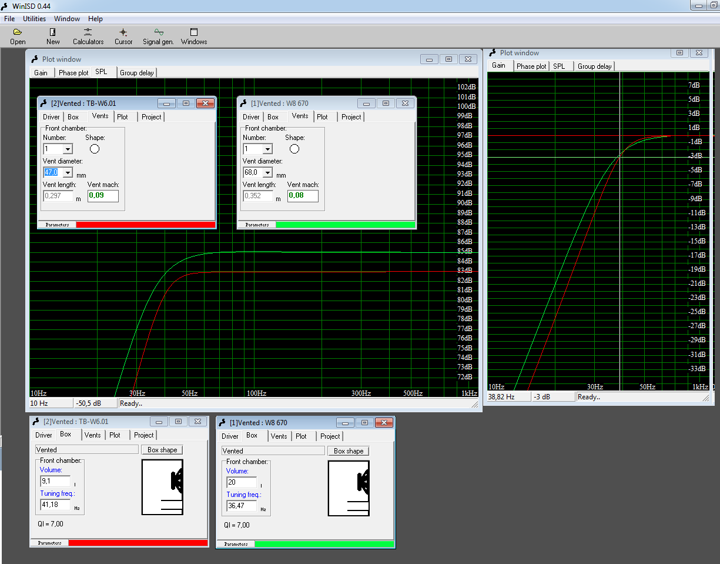Image resolution: width=720 pixels, height=564 pixels.
Task: Open Vent diameter dropdown showing 47,0
Action: tap(68, 173)
